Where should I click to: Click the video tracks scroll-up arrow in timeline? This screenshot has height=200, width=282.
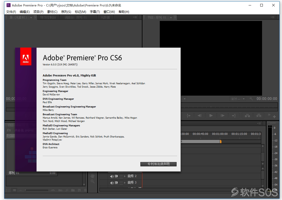coord(263,146)
